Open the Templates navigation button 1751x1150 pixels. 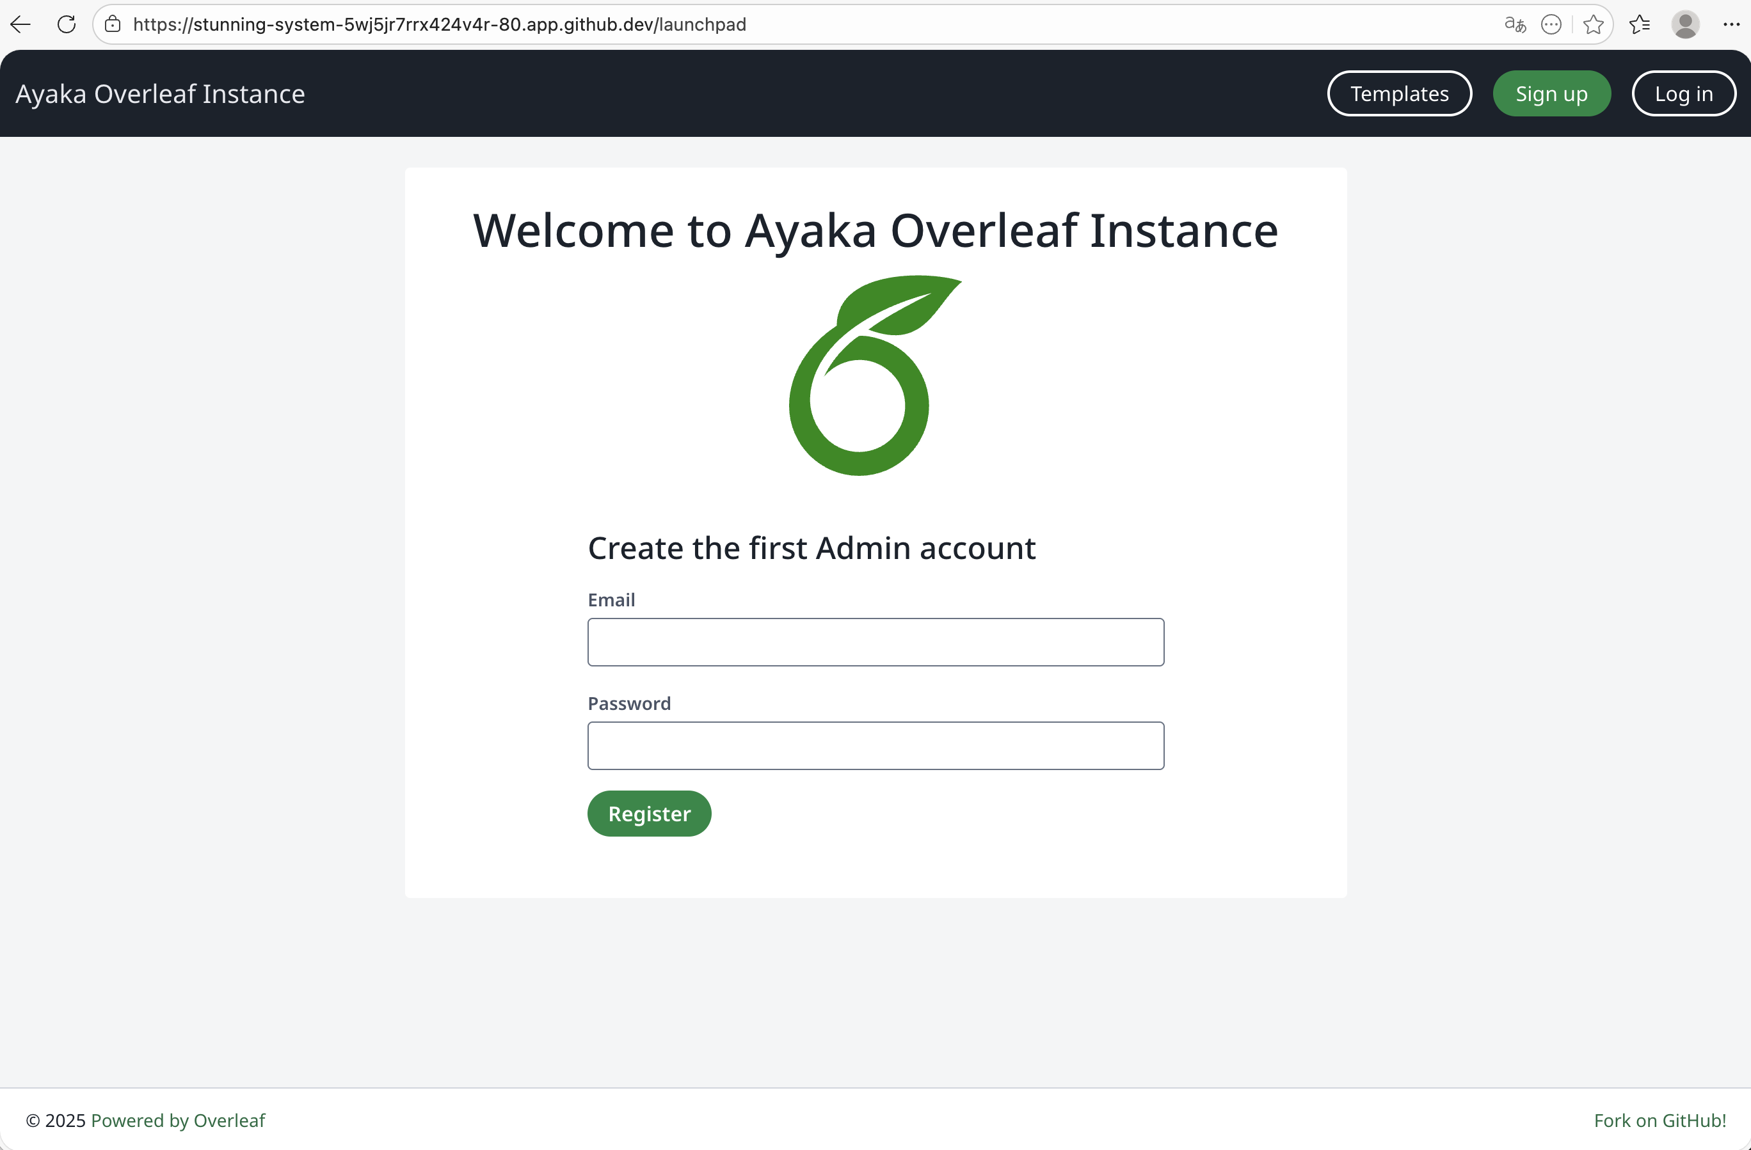pyautogui.click(x=1398, y=93)
